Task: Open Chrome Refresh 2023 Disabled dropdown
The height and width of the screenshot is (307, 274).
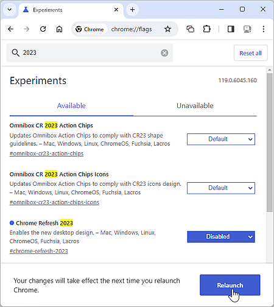Action: (x=221, y=237)
